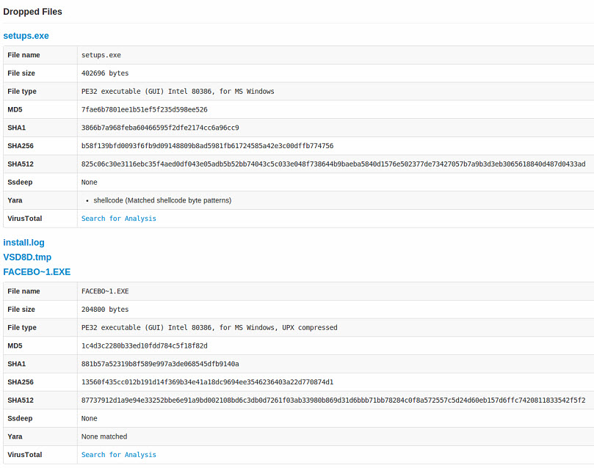Expand the install.log dropped file entry

tap(23, 243)
